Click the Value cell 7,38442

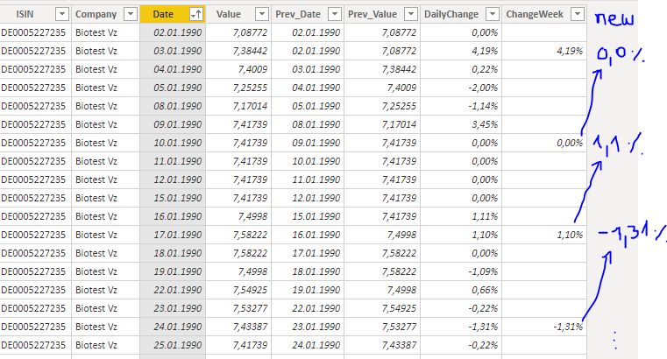click(238, 51)
